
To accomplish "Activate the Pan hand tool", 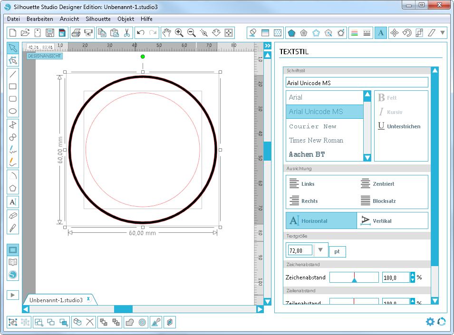I will pyautogui.click(x=166, y=33).
